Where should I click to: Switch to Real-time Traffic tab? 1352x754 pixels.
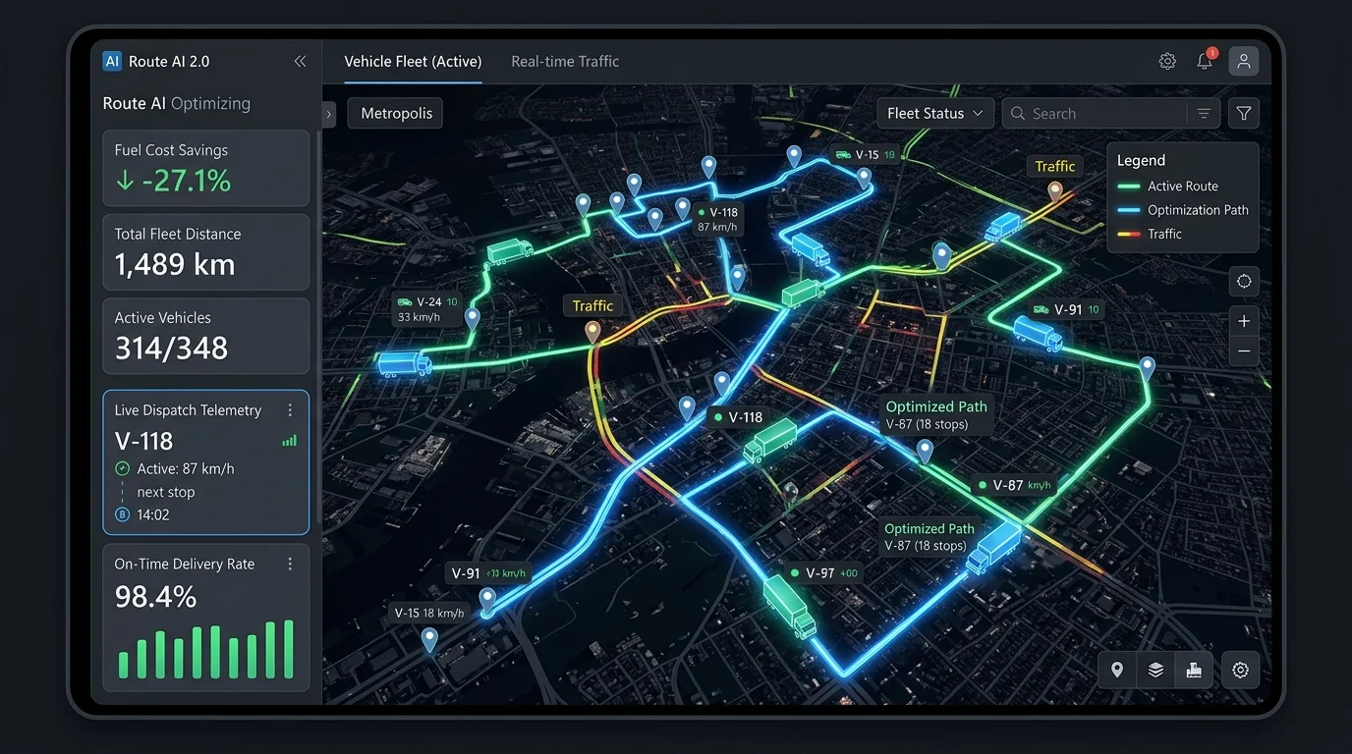pos(565,61)
